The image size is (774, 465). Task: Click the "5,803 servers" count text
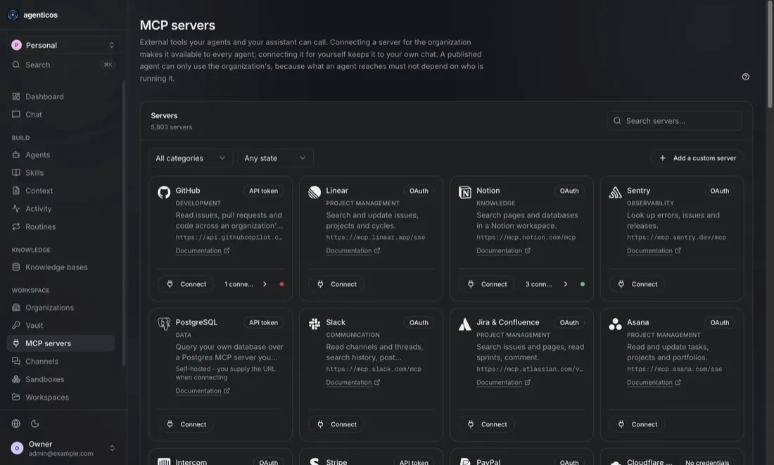[x=171, y=127]
